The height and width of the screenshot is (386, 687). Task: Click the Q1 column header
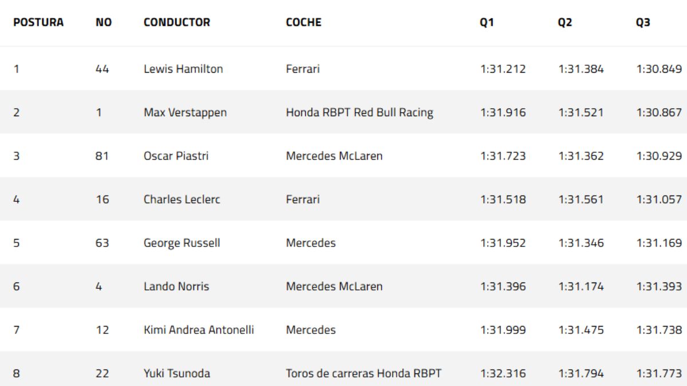pos(487,23)
